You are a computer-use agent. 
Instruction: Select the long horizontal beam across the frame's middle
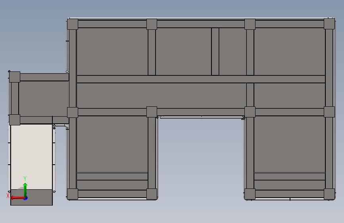[201, 79]
